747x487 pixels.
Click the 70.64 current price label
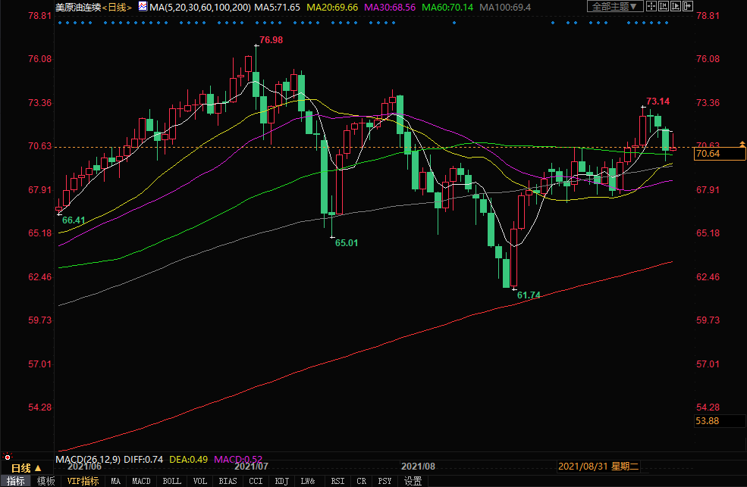click(x=707, y=154)
